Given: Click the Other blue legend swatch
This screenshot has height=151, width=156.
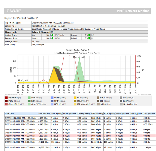Looking at the screenshot, I should (x=52, y=98).
